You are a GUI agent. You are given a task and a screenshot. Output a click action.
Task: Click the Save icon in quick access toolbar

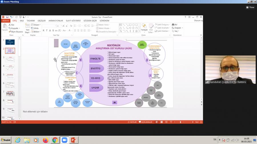coord(7,17)
